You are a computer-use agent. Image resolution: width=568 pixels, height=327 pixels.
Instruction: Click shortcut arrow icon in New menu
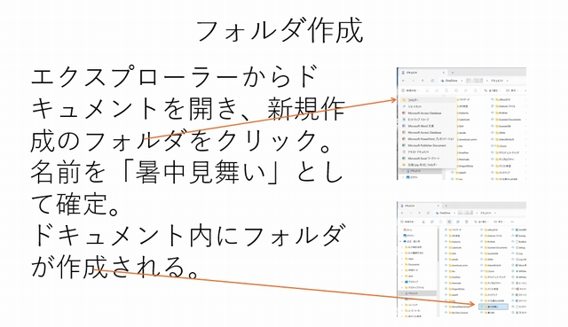(x=404, y=106)
